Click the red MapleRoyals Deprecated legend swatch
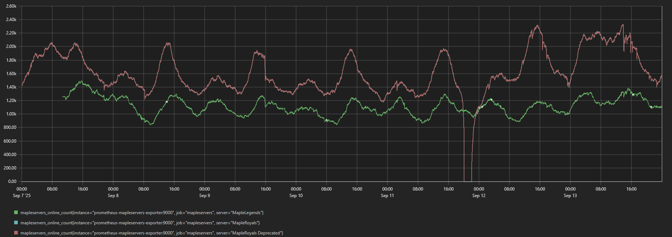The width and height of the screenshot is (672, 237). (x=16, y=233)
